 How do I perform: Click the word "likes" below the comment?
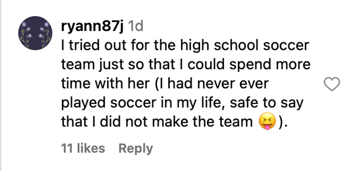point(90,148)
